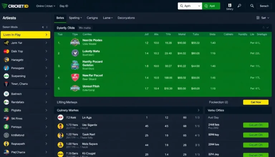Click the checkmark toggle above the odds table

tap(267, 27)
